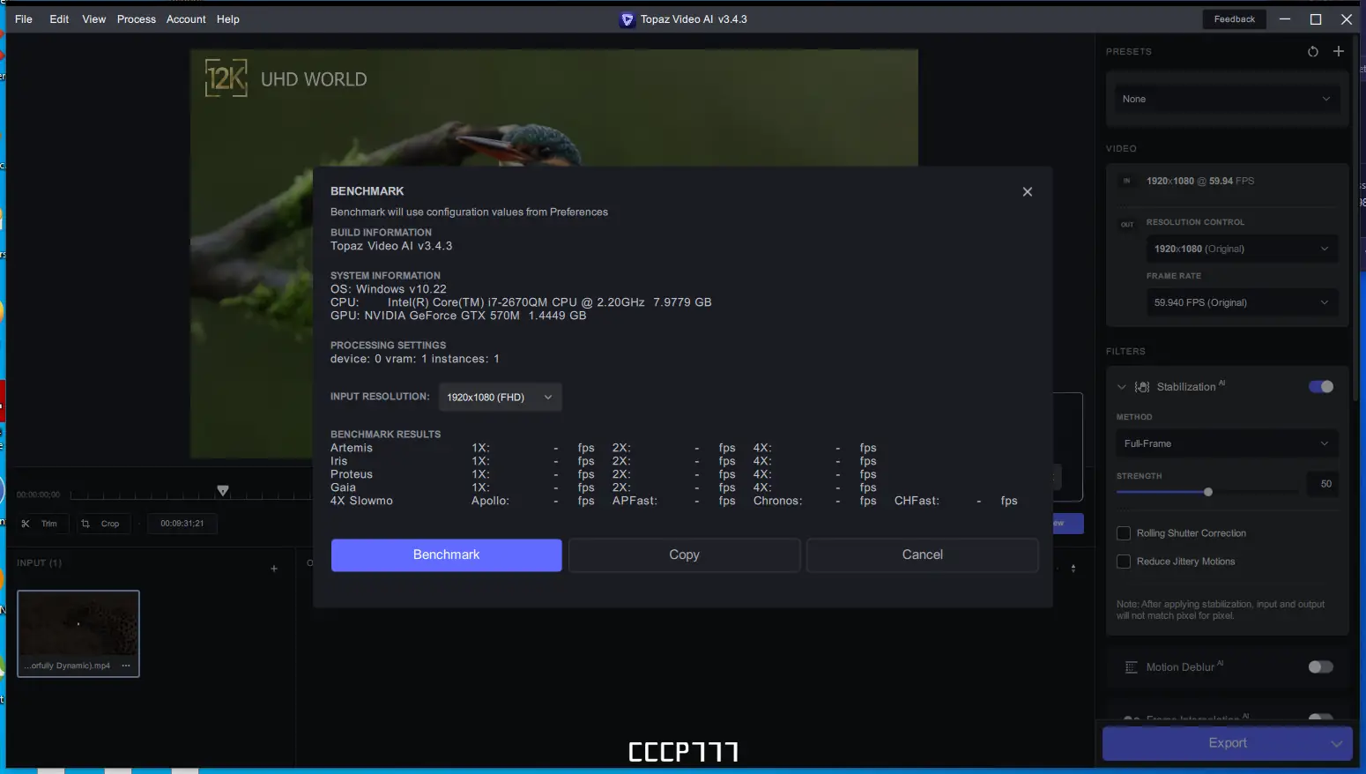The image size is (1366, 774).
Task: Click the Artemis benchmark row label
Action: (352, 448)
